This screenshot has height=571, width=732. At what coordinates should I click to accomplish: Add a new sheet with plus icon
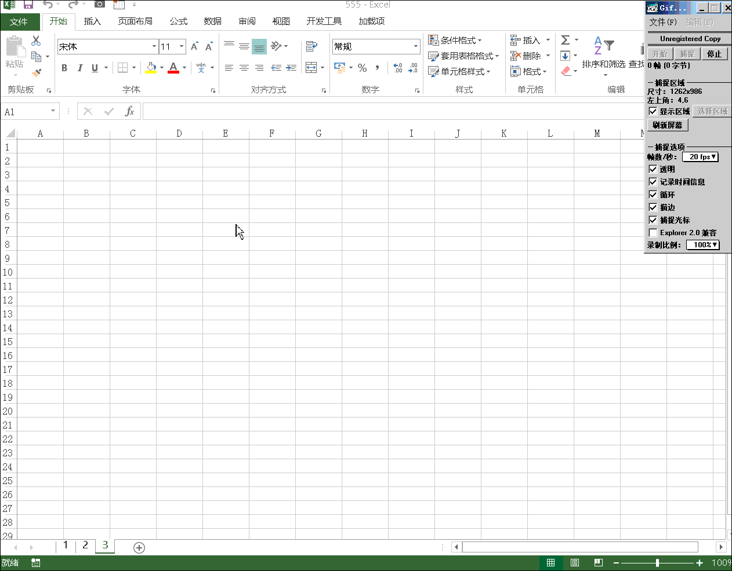coord(139,548)
